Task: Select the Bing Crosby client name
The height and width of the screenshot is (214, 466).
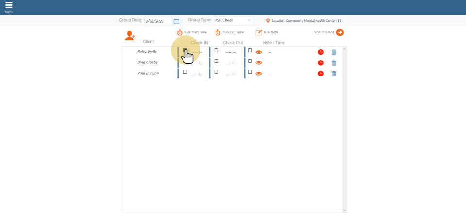Action: [x=148, y=62]
